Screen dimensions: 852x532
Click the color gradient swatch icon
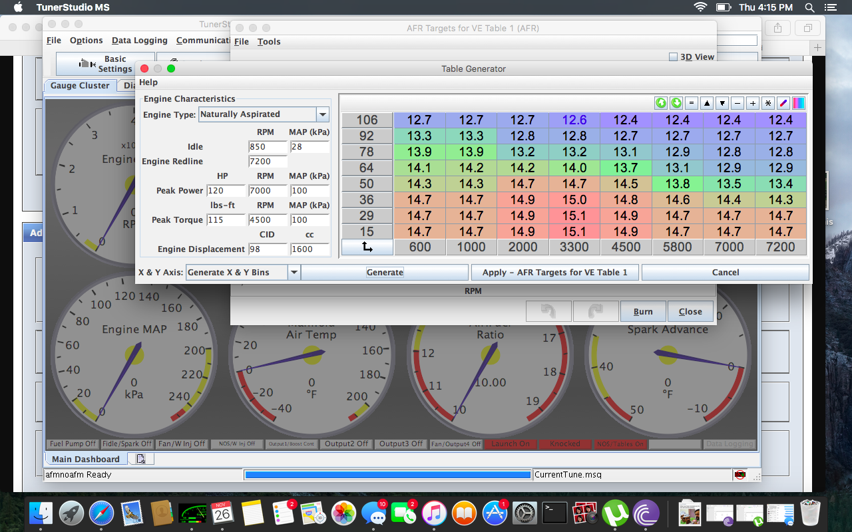coord(799,103)
